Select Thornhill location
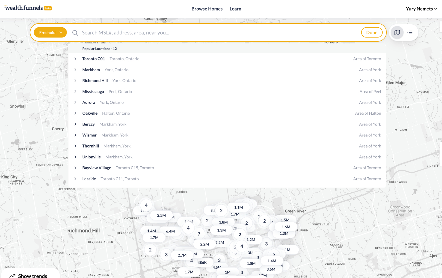The height and width of the screenshot is (278, 442). (227, 146)
